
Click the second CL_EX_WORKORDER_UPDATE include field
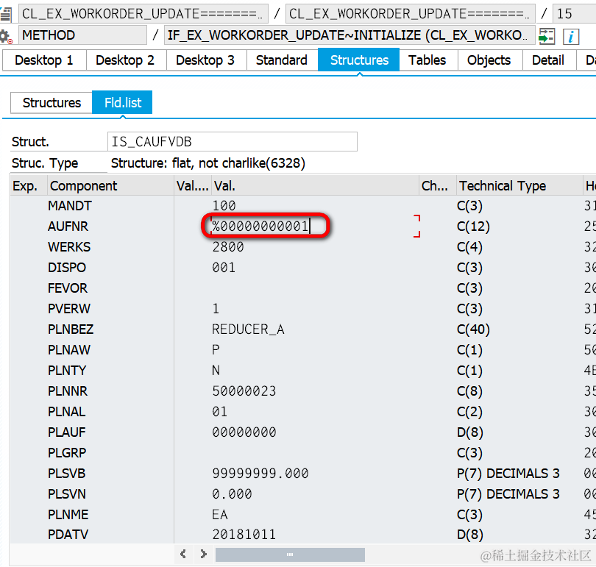pyautogui.click(x=411, y=14)
